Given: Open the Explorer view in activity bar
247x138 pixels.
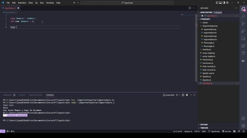Looking at the screenshot, I should (243, 9).
